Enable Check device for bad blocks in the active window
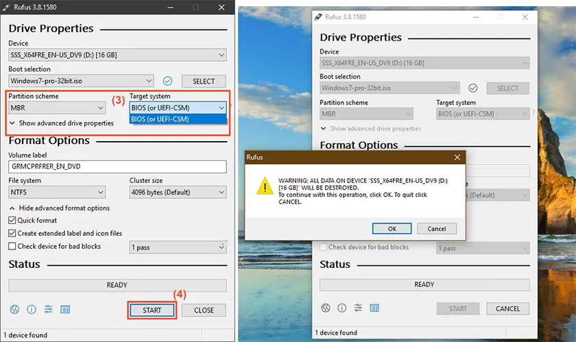Screen dimensions: 576x342 pyautogui.click(x=12, y=247)
